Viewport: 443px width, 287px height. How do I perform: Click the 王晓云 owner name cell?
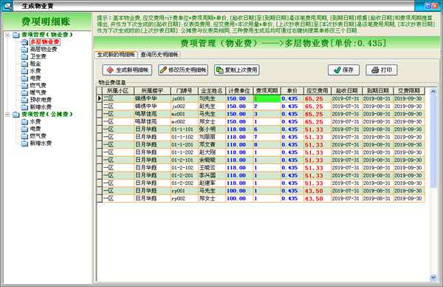pos(212,168)
